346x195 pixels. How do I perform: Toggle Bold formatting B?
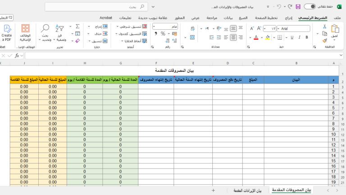pos(306,37)
